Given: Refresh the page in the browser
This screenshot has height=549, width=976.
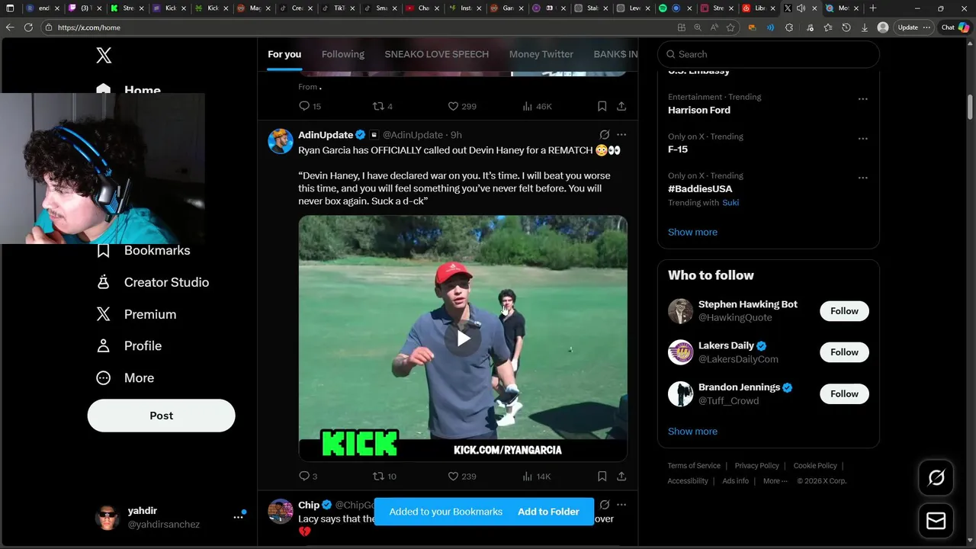Looking at the screenshot, I should [x=28, y=27].
